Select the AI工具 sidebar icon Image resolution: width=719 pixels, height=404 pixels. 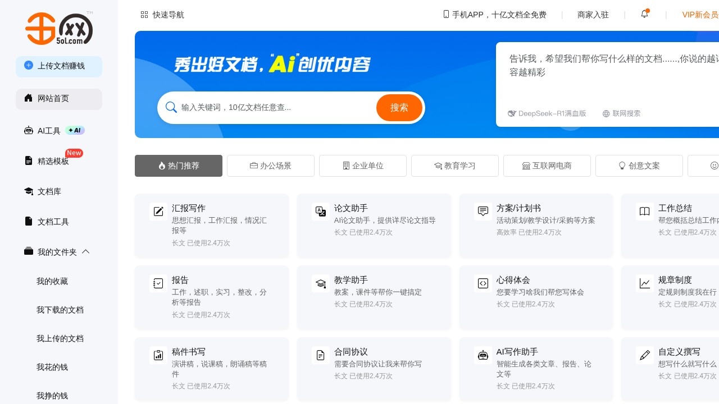(28, 130)
